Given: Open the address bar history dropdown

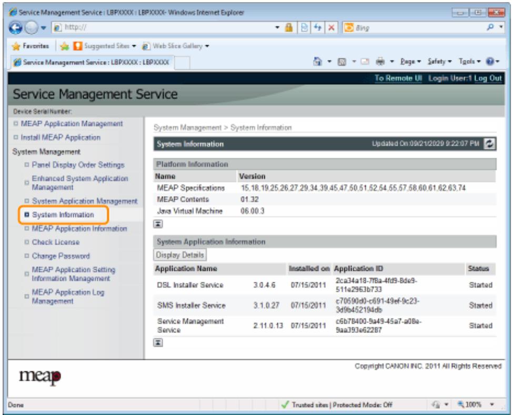Looking at the screenshot, I should click(x=277, y=27).
